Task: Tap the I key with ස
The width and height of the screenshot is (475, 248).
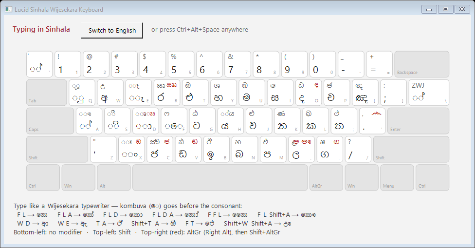Action: coord(280,93)
